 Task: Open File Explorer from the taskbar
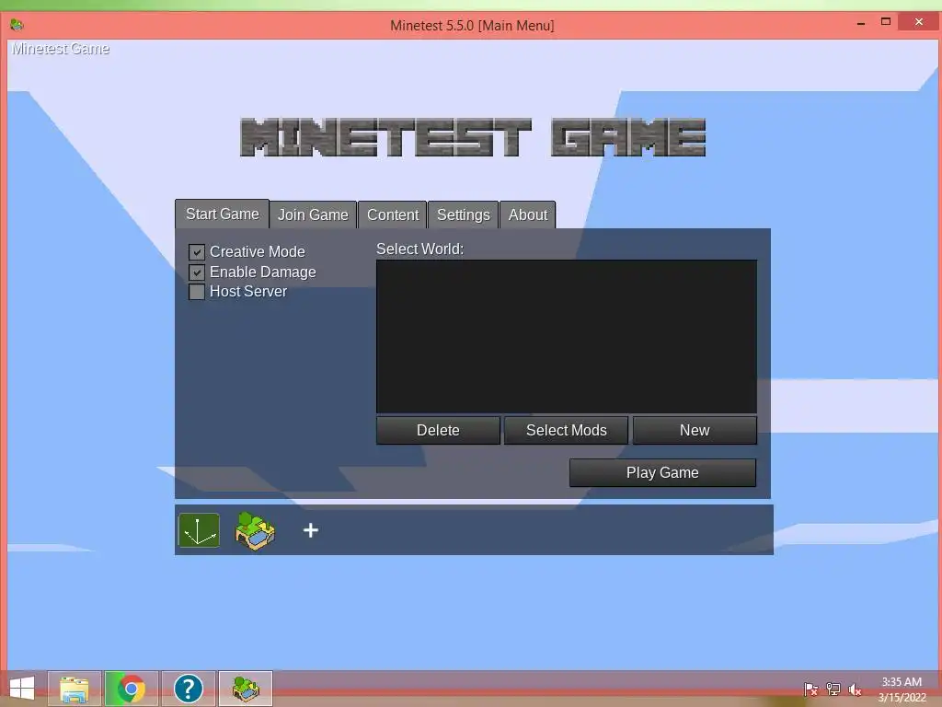(75, 689)
